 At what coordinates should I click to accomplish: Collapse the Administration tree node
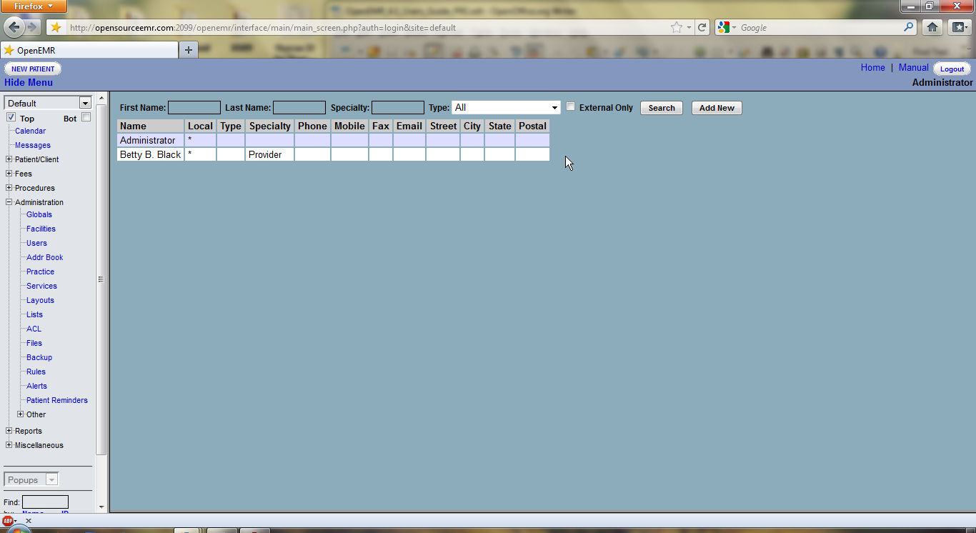9,202
